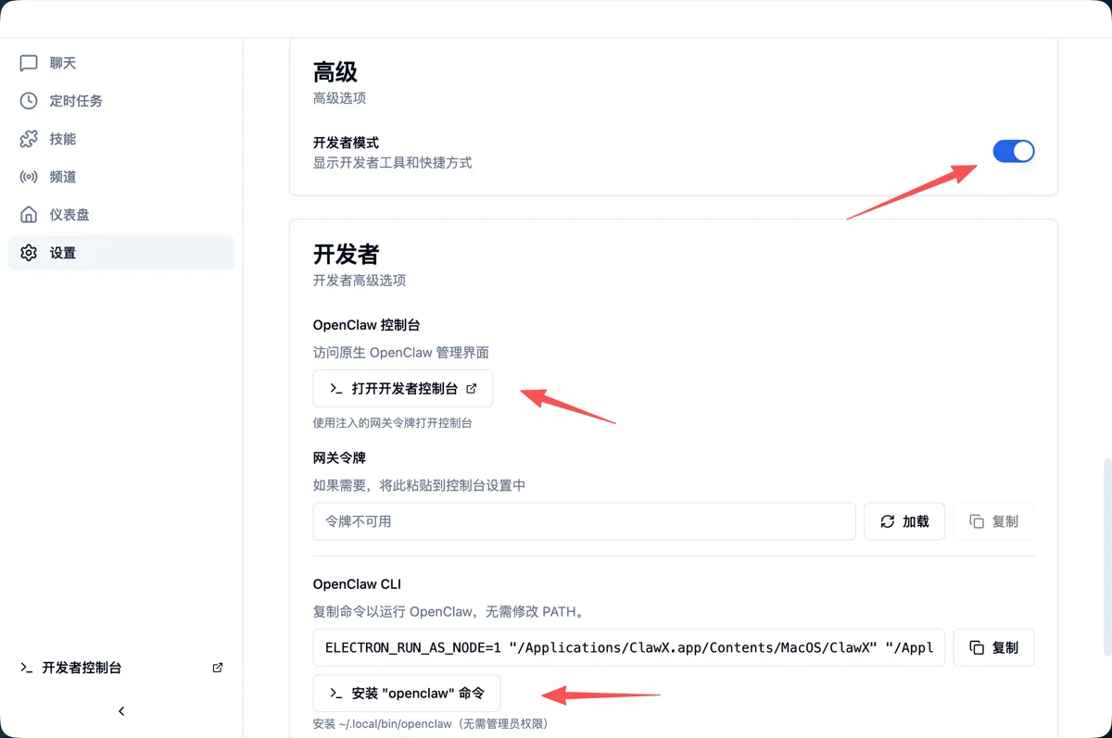Select 设置 settings in sidebar
1112x738 pixels.
[x=120, y=253]
